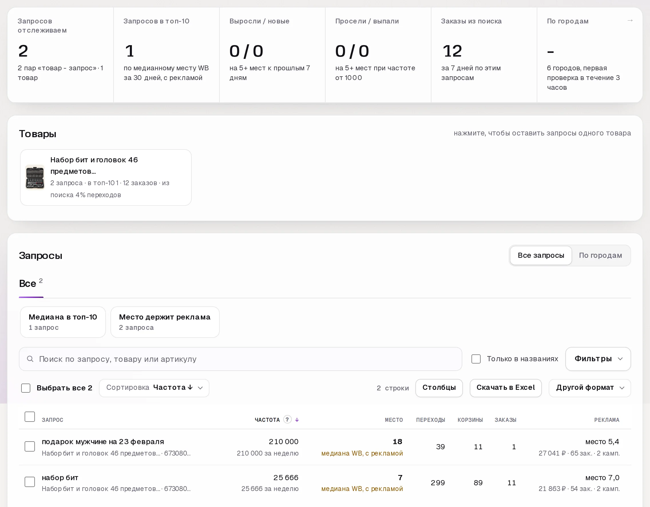Open the По городам summary card
This screenshot has width=650, height=507.
pyautogui.click(x=590, y=55)
